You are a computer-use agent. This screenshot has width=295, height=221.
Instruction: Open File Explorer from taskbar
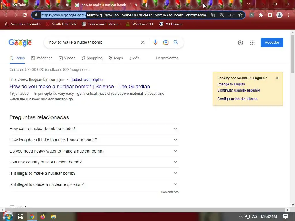click(53, 217)
